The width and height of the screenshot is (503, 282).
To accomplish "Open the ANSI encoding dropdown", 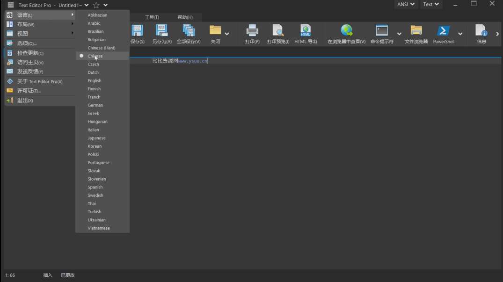I will pos(406,5).
